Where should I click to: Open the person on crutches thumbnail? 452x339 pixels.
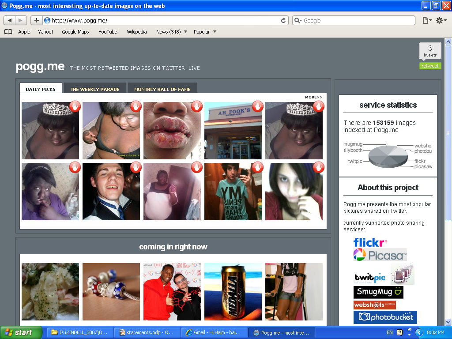[294, 291]
